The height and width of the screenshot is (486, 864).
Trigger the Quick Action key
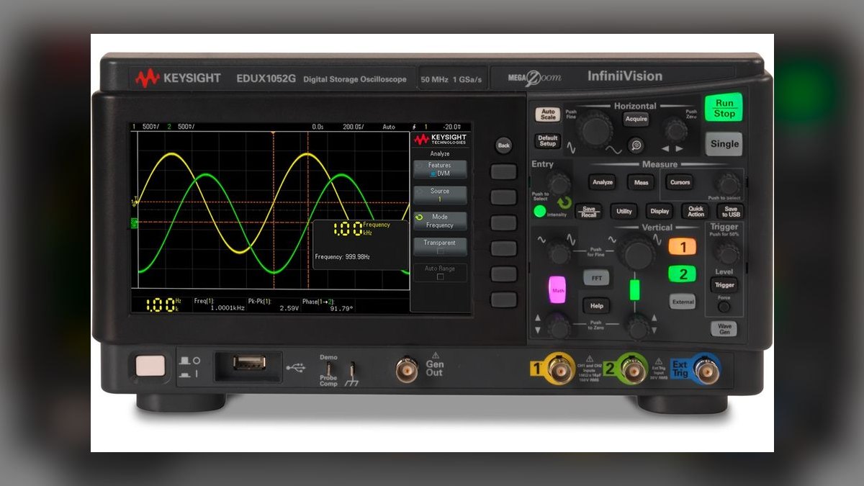point(696,212)
